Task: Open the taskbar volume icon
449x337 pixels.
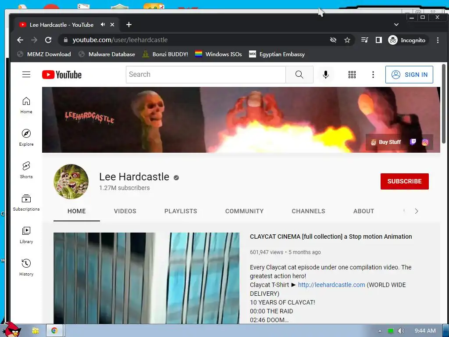Action: coord(401,331)
